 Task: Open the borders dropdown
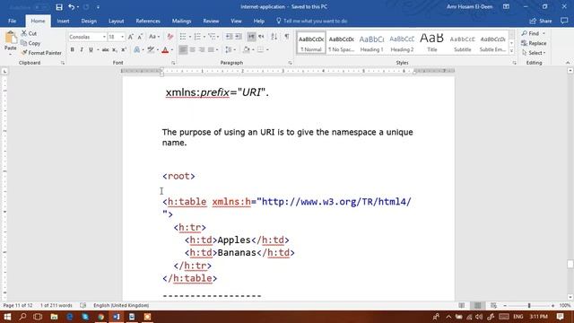click(x=267, y=50)
